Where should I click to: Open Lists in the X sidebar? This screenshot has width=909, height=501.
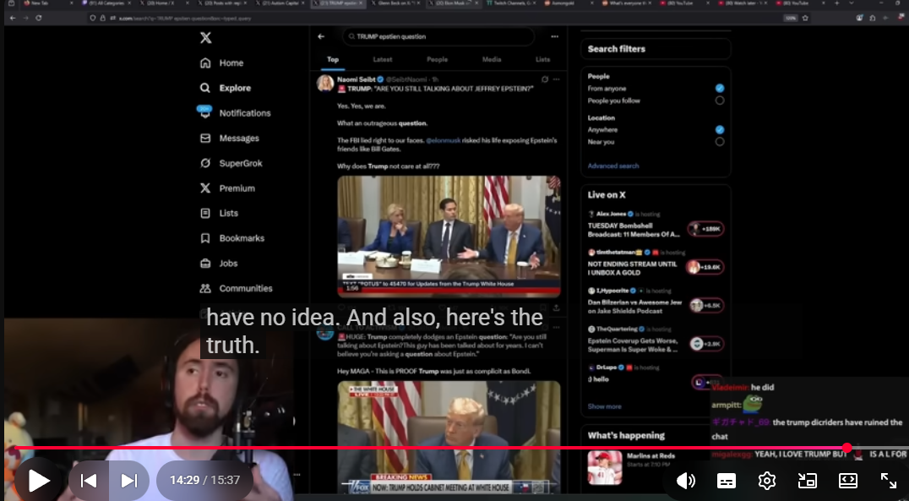point(219,213)
